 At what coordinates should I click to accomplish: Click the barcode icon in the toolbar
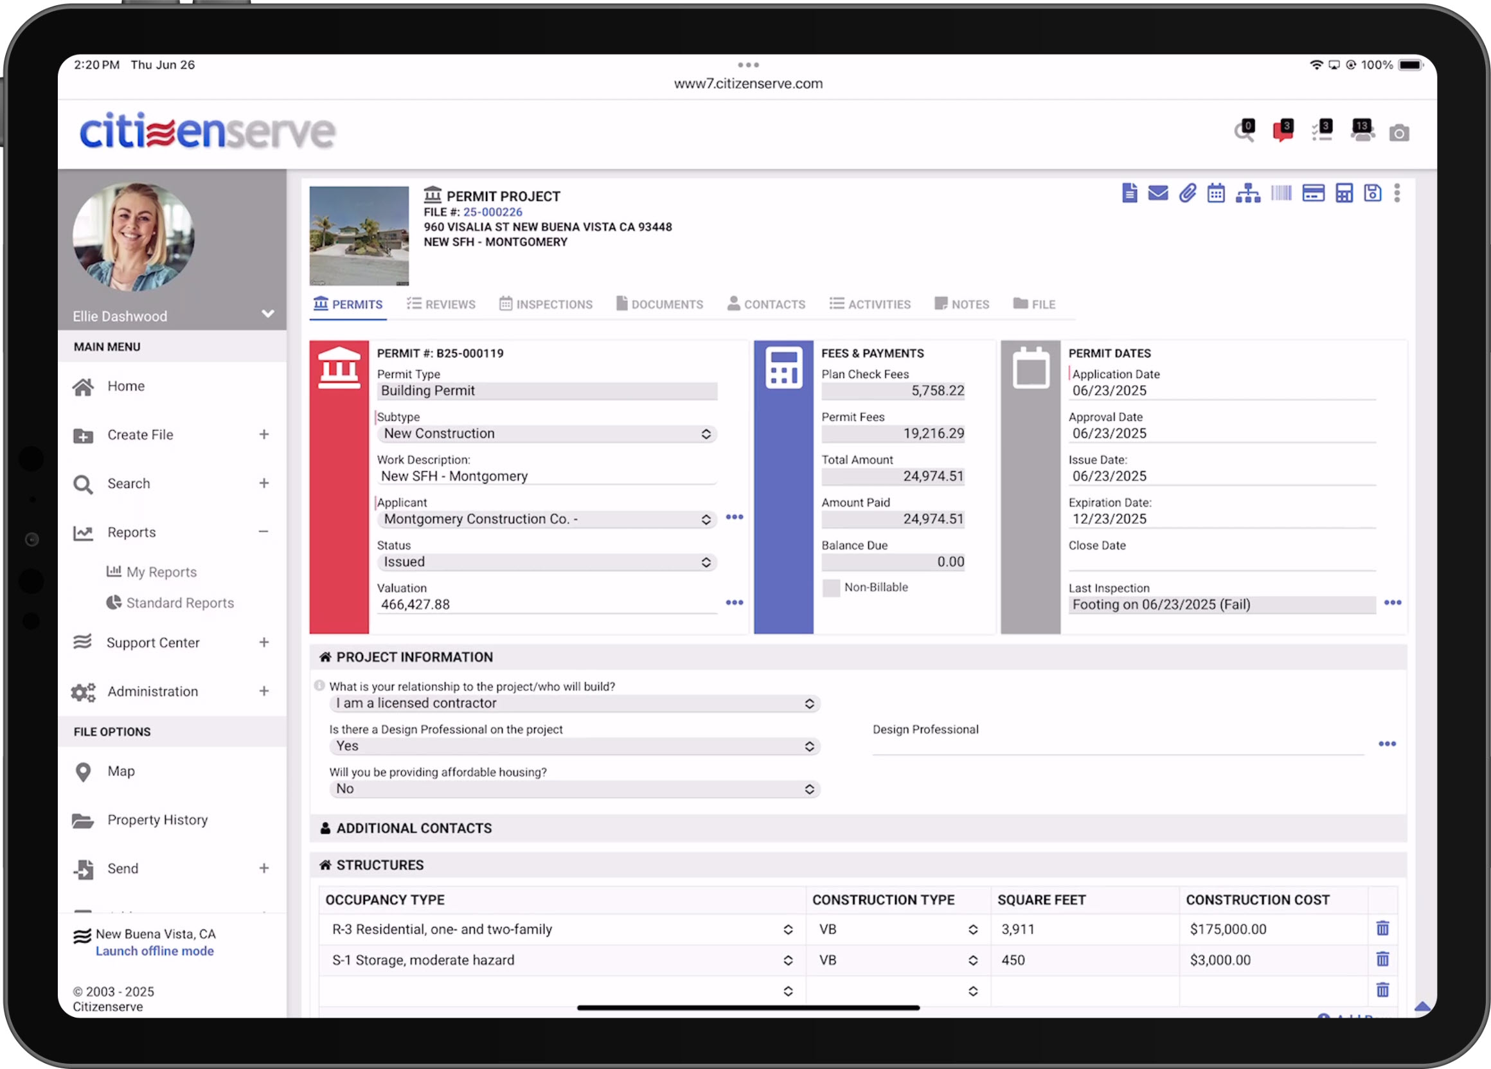(x=1281, y=193)
